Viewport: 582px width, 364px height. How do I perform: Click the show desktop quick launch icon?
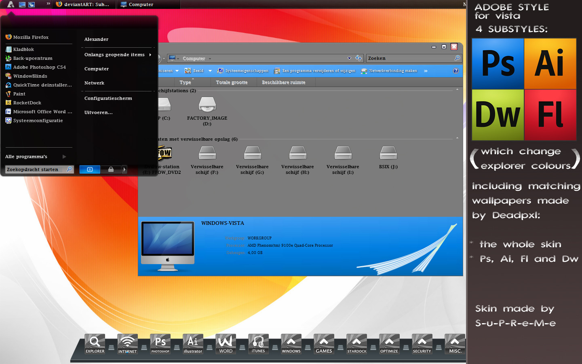coord(22,4)
